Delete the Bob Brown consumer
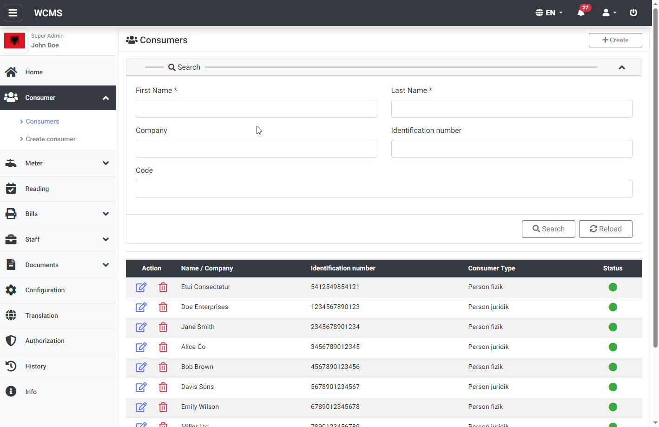 (x=163, y=367)
